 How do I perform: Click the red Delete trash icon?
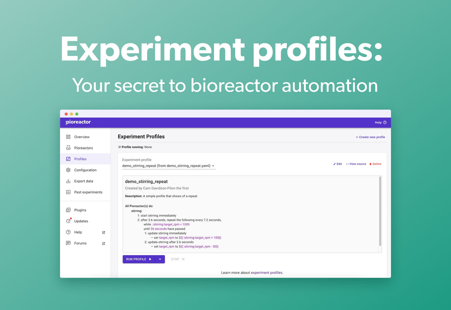371,164
